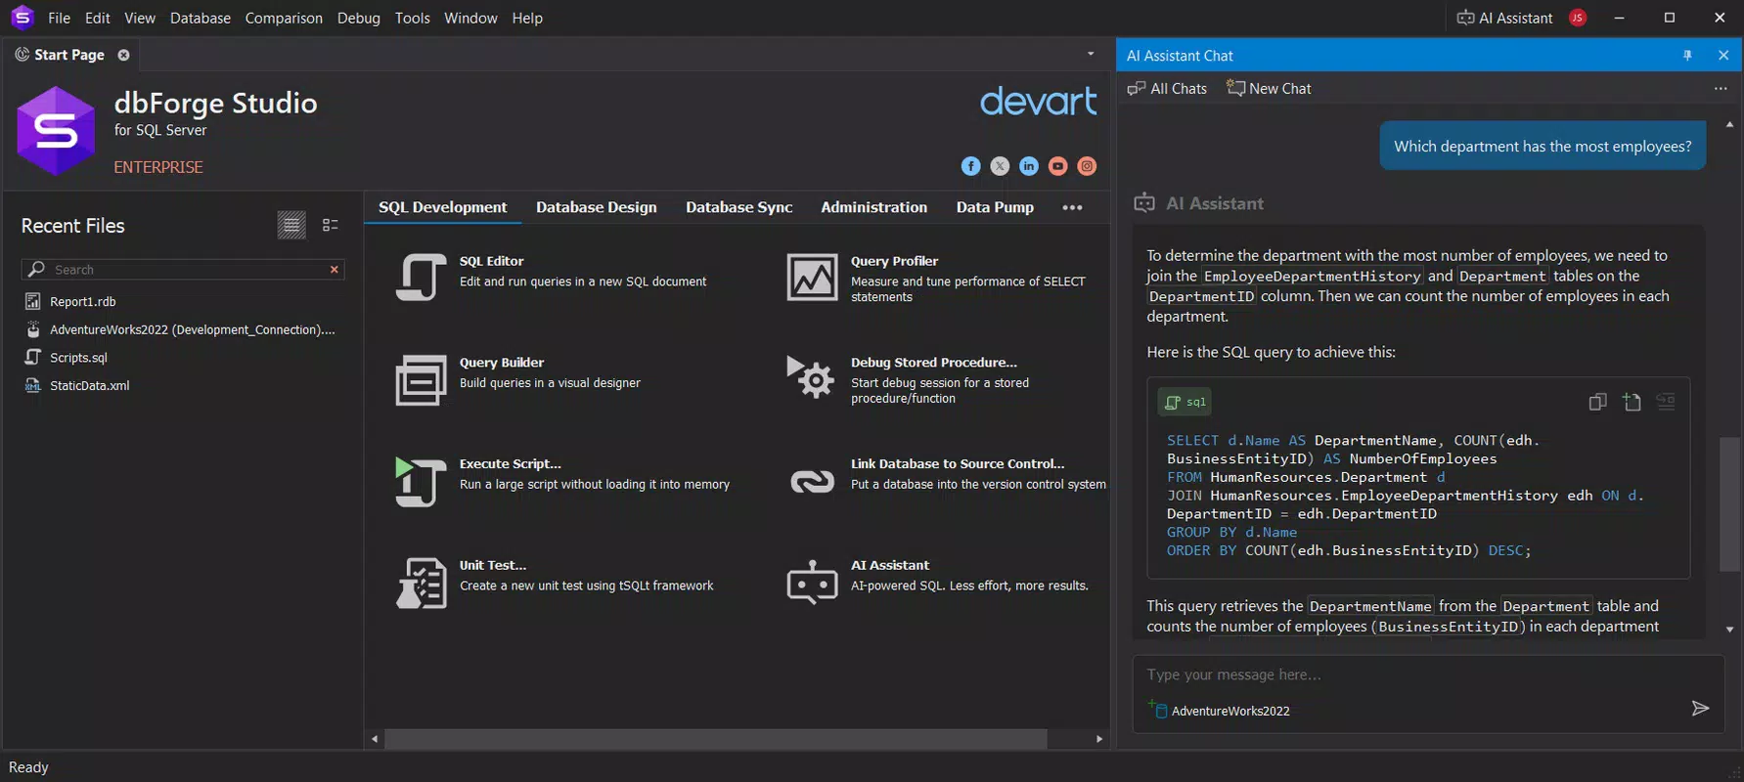Switch Recent Files to details view
Screen dimensions: 1744x782
pyautogui.click(x=331, y=225)
